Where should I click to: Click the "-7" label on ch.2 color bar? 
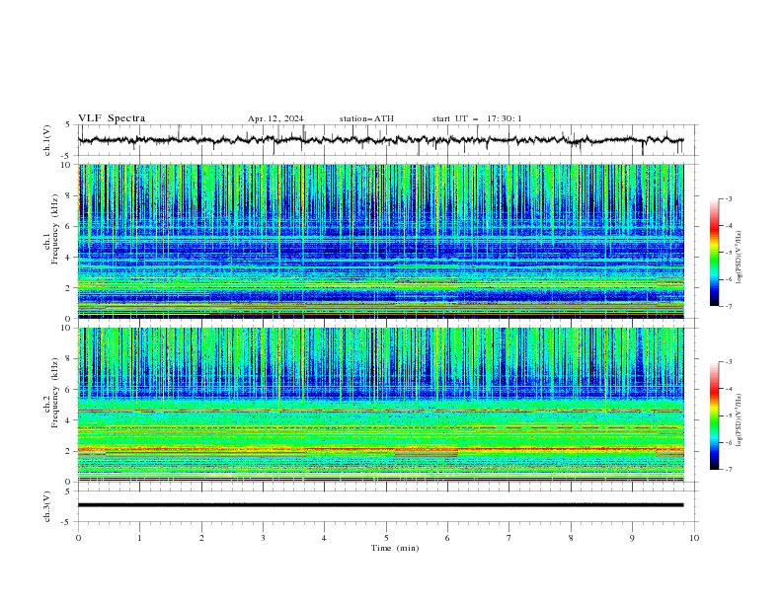729,470
